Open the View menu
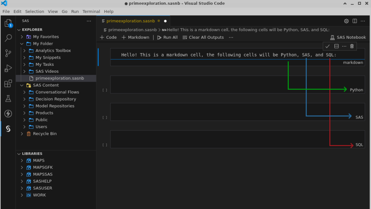371x209 pixels. (x=53, y=12)
